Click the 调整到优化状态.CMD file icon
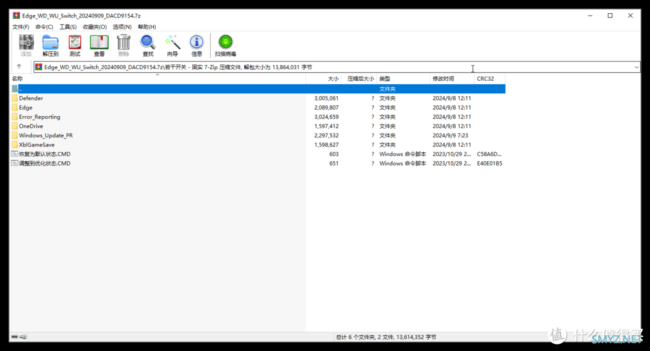The height and width of the screenshot is (351, 650). click(x=15, y=164)
